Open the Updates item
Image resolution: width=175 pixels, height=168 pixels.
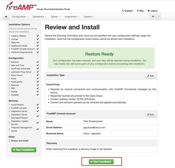coord(15,95)
